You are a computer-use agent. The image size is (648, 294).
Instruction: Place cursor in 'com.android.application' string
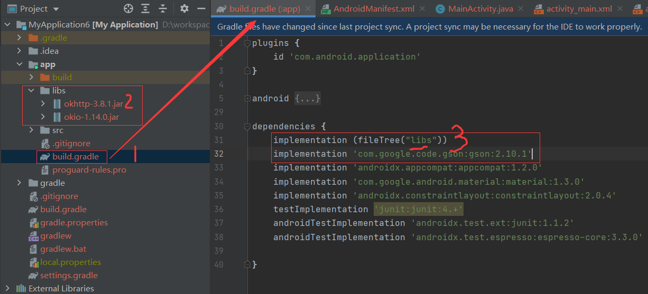(355, 57)
